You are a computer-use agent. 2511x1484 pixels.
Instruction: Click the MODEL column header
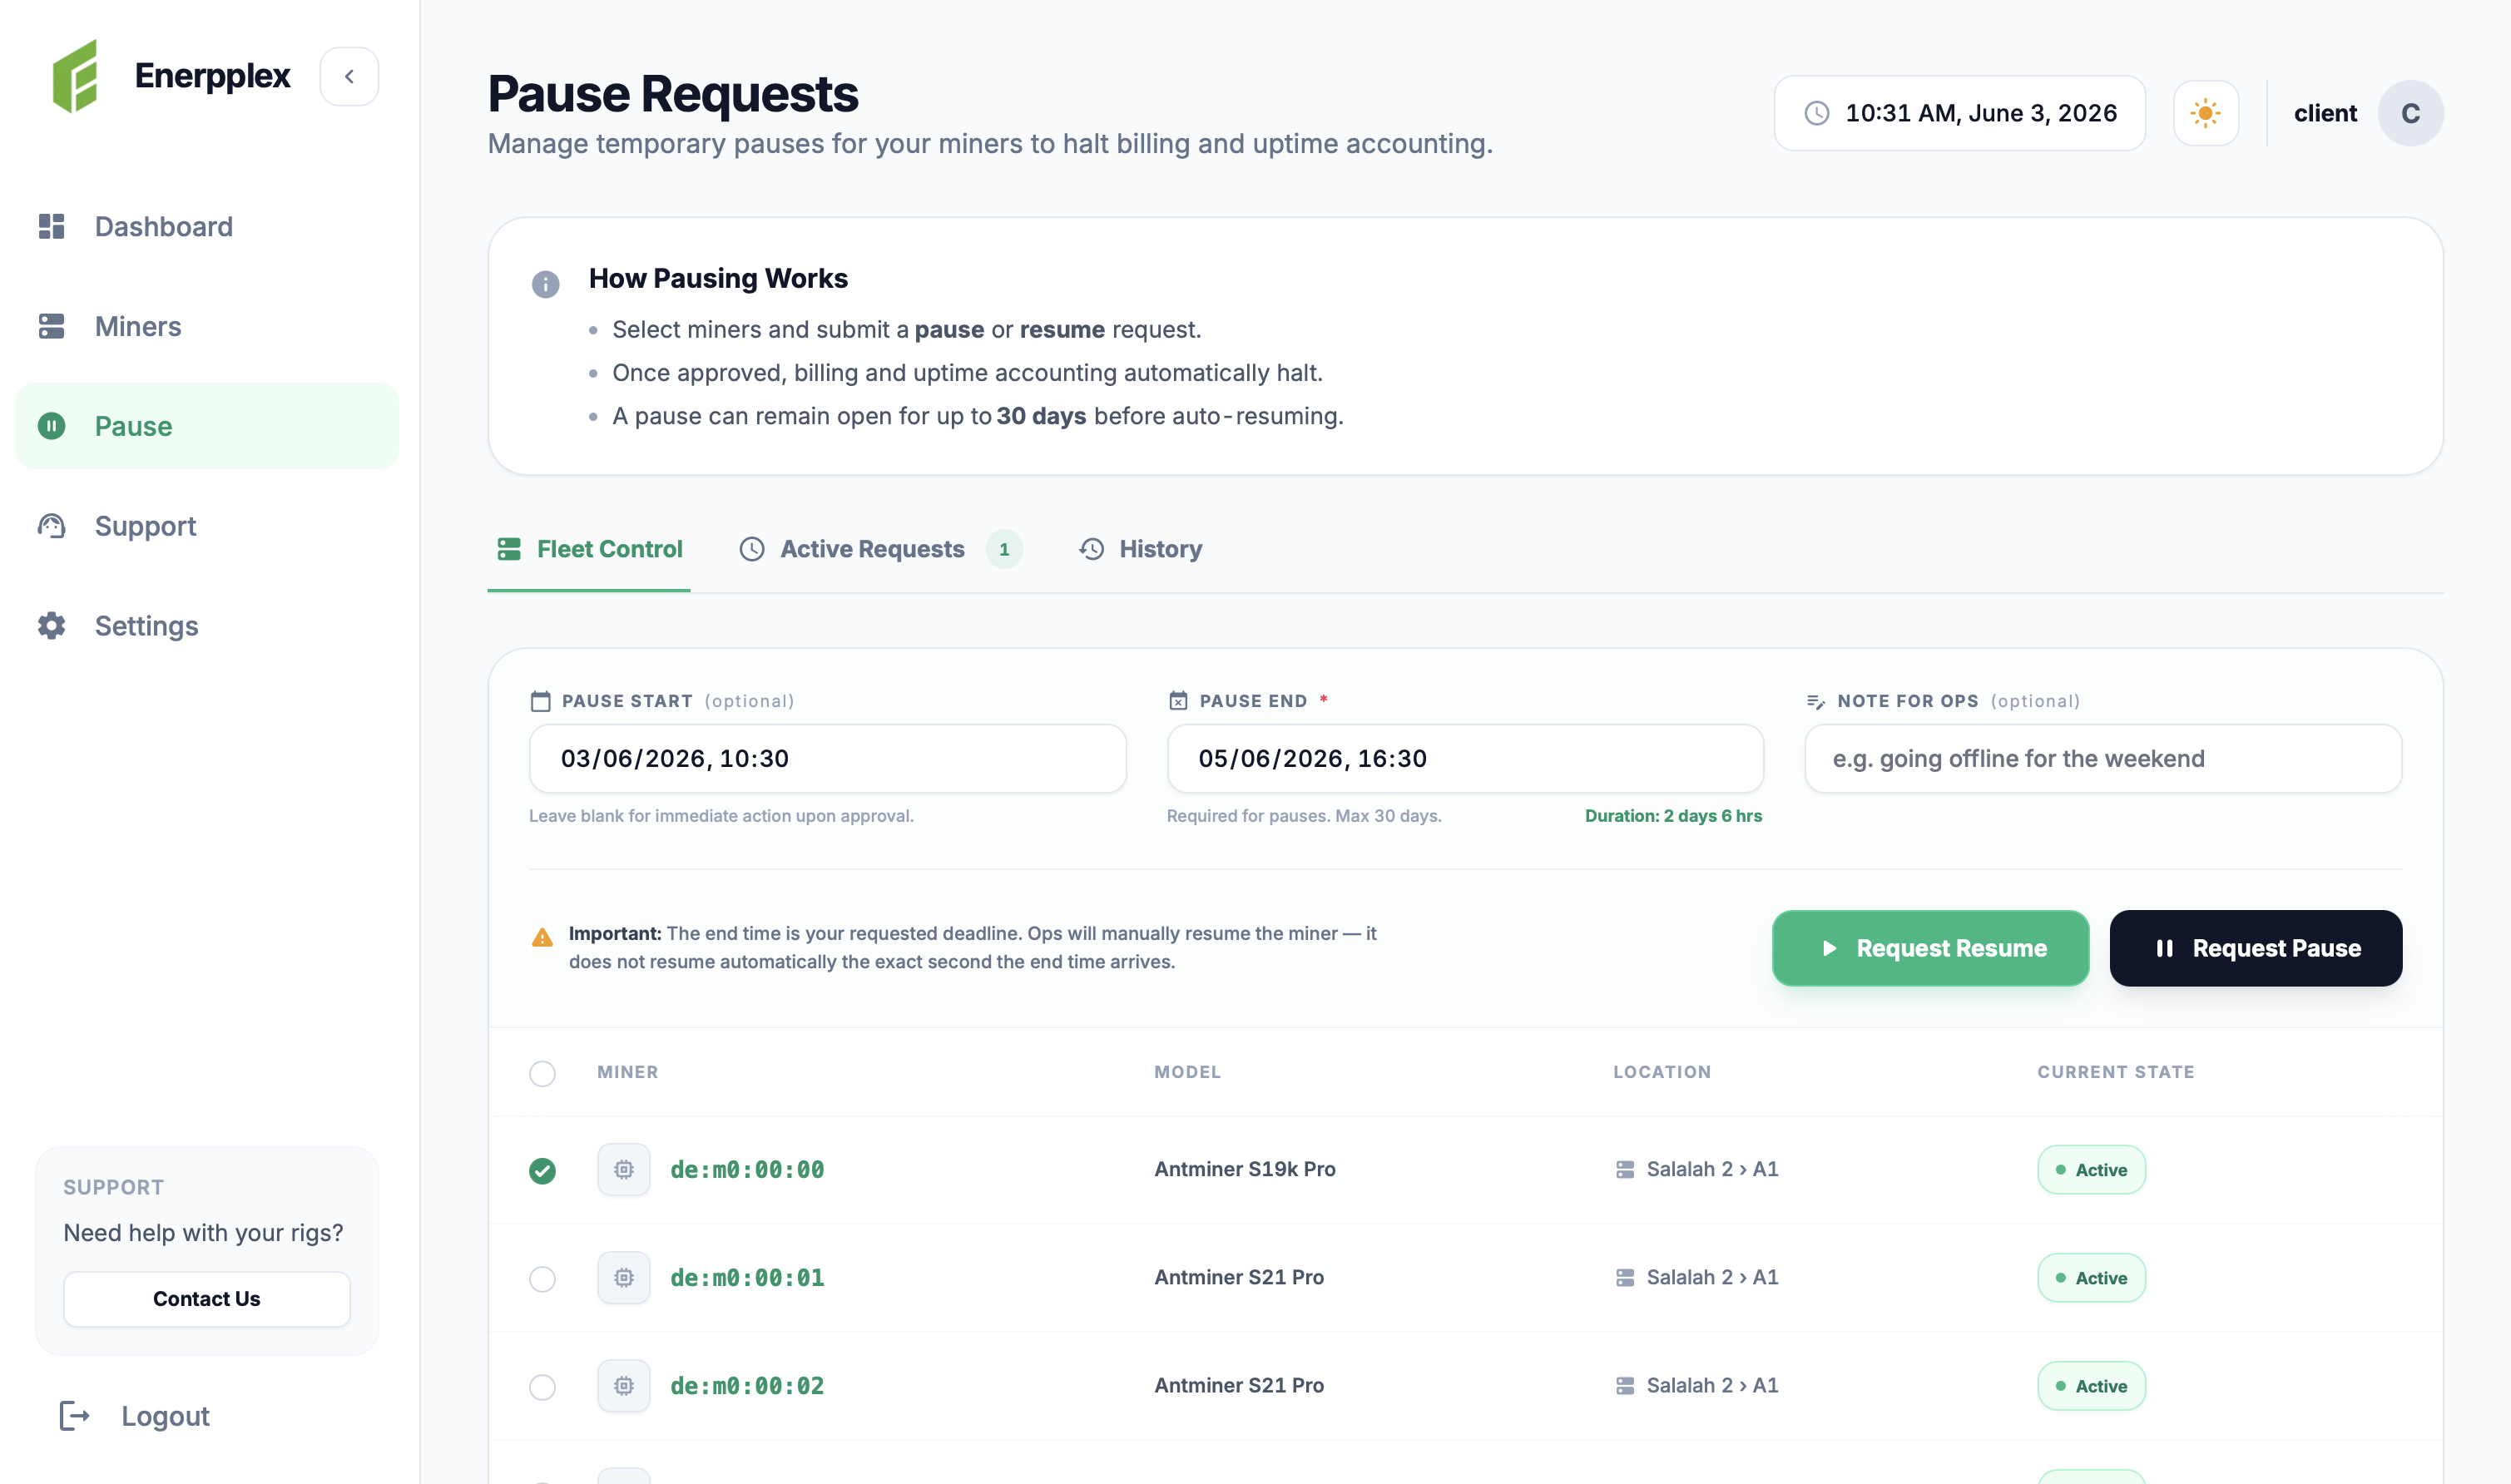1187,1072
